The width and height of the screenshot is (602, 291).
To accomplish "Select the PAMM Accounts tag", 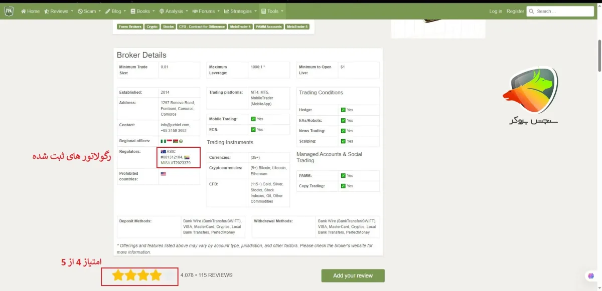I will tap(268, 27).
